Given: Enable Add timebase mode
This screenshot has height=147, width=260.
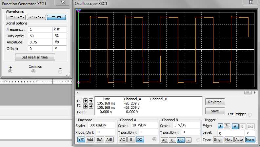Looking at the screenshot, I should (90, 139).
